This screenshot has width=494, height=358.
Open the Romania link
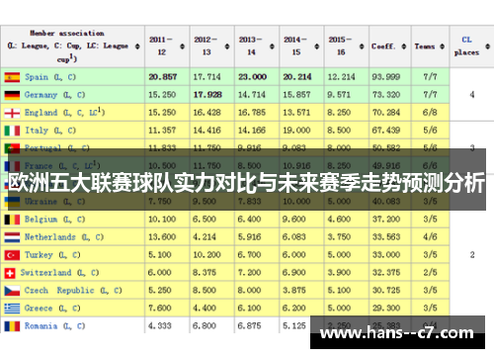coord(41,326)
